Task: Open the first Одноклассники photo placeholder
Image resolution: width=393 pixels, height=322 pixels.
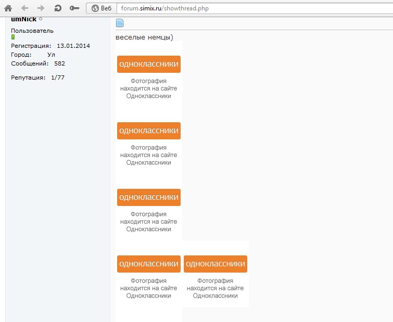Action: point(149,65)
